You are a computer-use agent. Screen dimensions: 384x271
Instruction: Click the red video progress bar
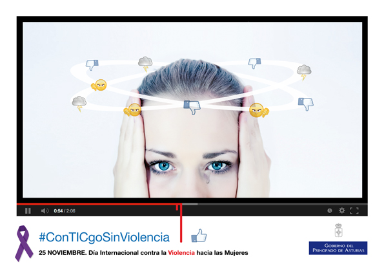click(99, 204)
